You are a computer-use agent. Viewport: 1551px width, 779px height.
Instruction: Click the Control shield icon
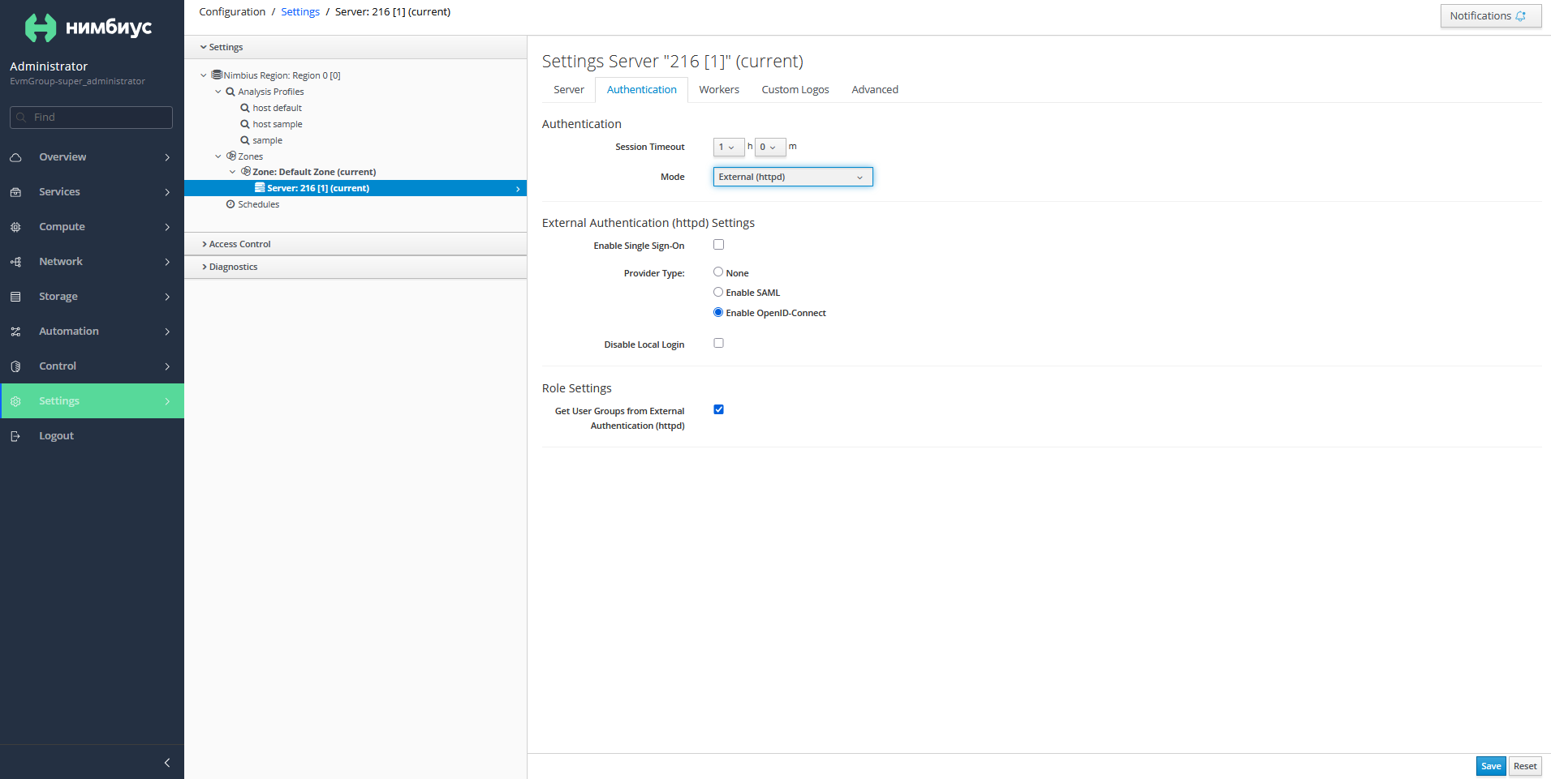[x=15, y=366]
